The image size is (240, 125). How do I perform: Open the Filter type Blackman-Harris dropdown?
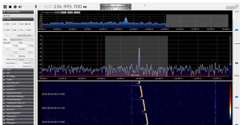pos(21,40)
